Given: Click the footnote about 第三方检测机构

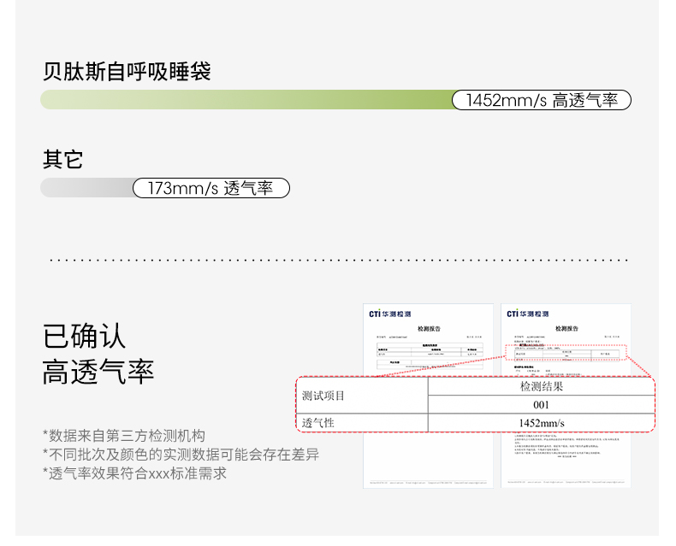Looking at the screenshot, I should [124, 436].
